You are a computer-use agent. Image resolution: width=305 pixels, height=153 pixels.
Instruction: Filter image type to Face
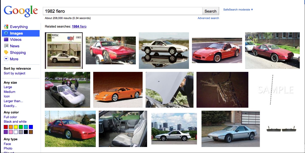point(7,144)
